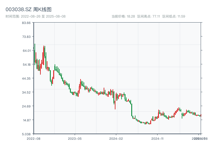Click the chart title 003038.SZ 周K线图
This screenshot has height=167, width=223.
click(28, 9)
